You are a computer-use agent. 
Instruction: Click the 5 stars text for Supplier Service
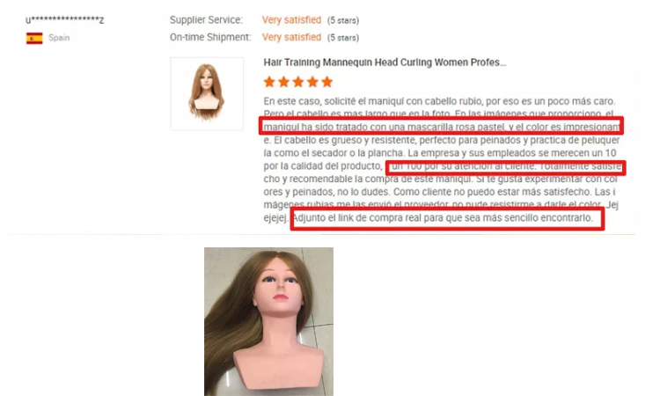coord(343,20)
